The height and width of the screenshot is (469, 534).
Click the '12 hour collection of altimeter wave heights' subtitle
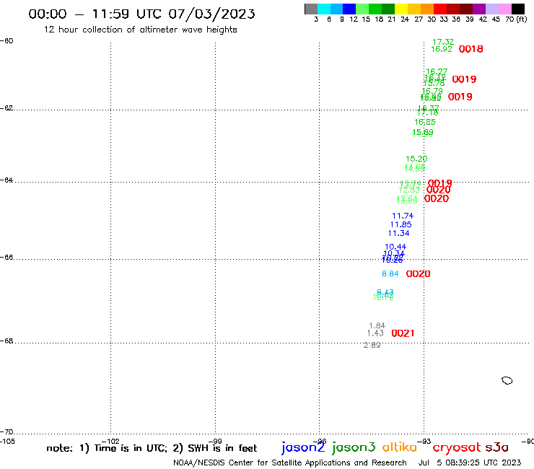coord(140,30)
